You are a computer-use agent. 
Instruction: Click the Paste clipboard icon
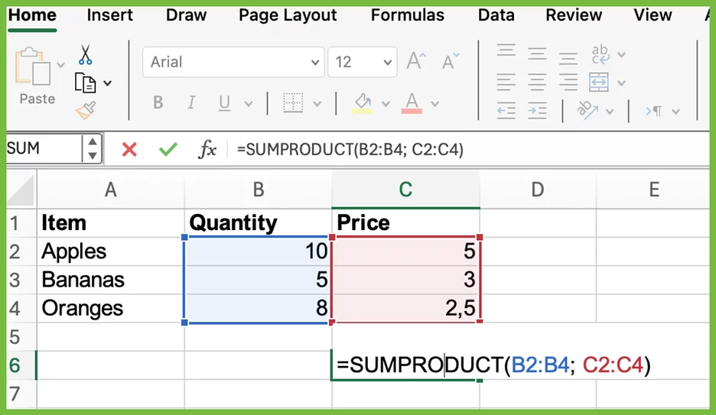point(33,66)
